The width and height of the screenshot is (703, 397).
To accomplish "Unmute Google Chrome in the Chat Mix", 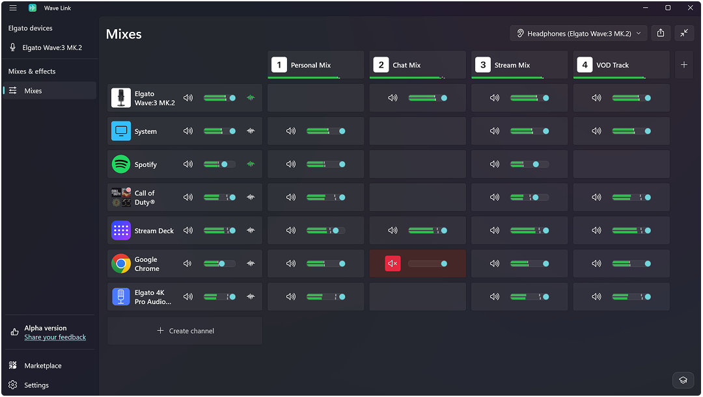I will [393, 264].
